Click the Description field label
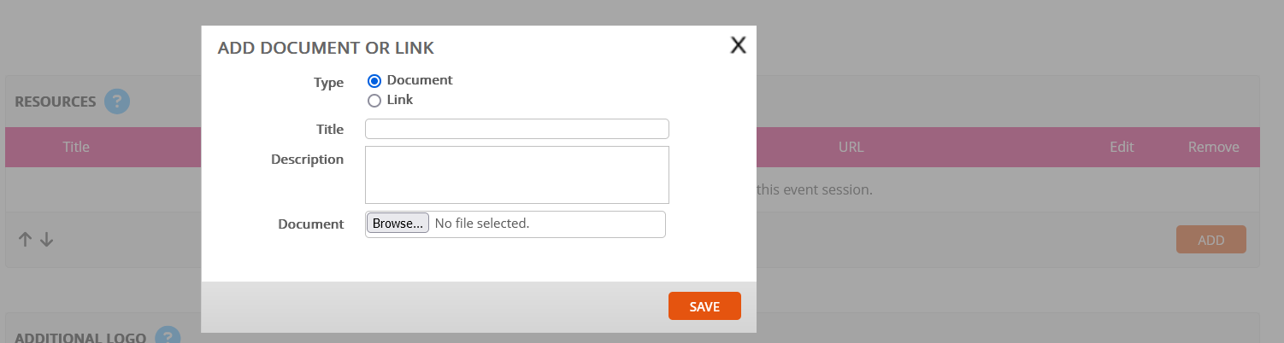 (x=307, y=160)
